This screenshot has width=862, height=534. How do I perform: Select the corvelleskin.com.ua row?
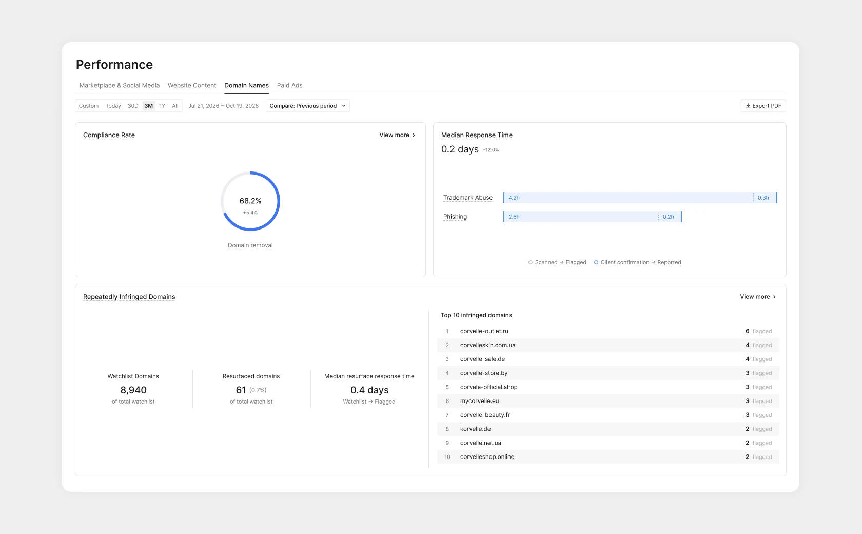(608, 345)
